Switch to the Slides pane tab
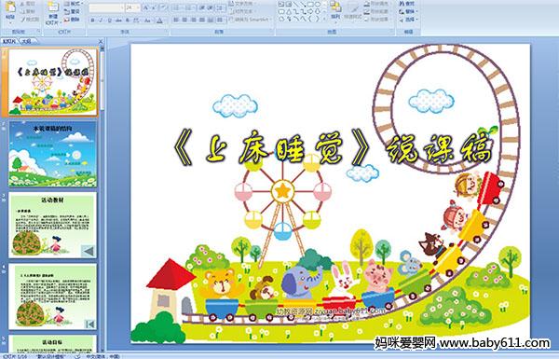Screen dimensions: 559x359 click(9, 41)
